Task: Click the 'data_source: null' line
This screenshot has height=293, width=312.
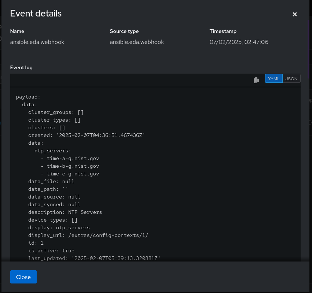Action: [54, 197]
